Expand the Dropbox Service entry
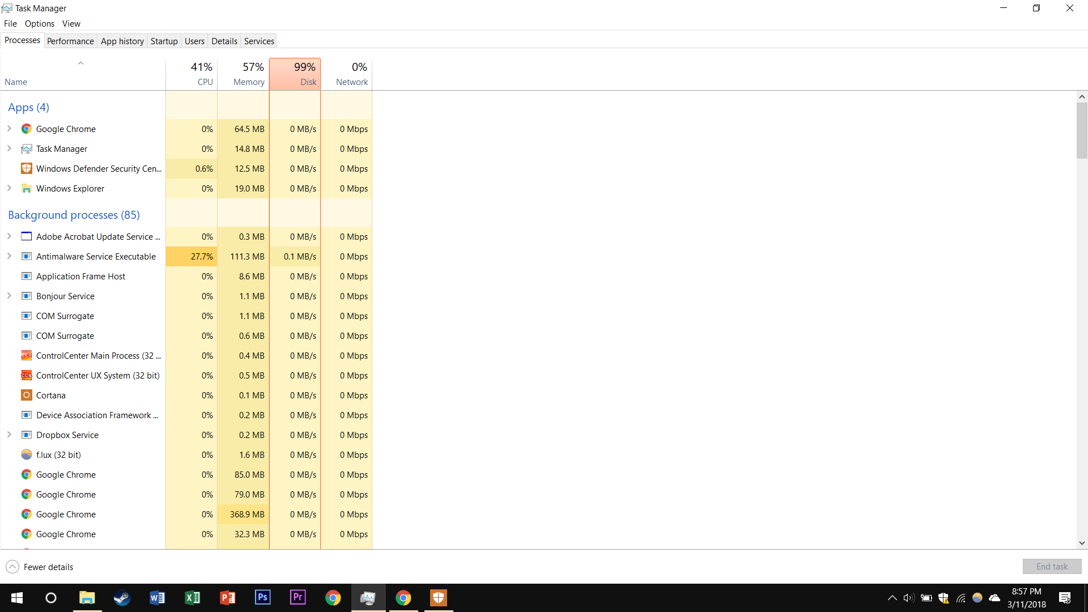The image size is (1088, 612). tap(9, 435)
